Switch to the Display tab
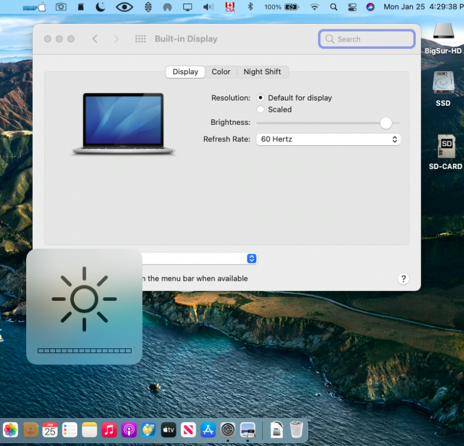Image resolution: width=464 pixels, height=446 pixels. pyautogui.click(x=185, y=72)
